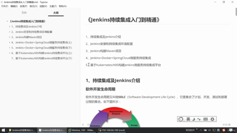
Task: Open soft keyboard icon on IME toolbar
Action: coord(206,119)
